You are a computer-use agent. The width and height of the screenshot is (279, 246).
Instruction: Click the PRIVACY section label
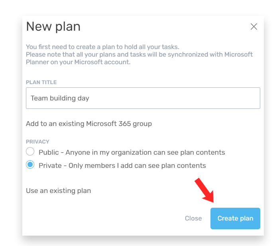(x=37, y=142)
